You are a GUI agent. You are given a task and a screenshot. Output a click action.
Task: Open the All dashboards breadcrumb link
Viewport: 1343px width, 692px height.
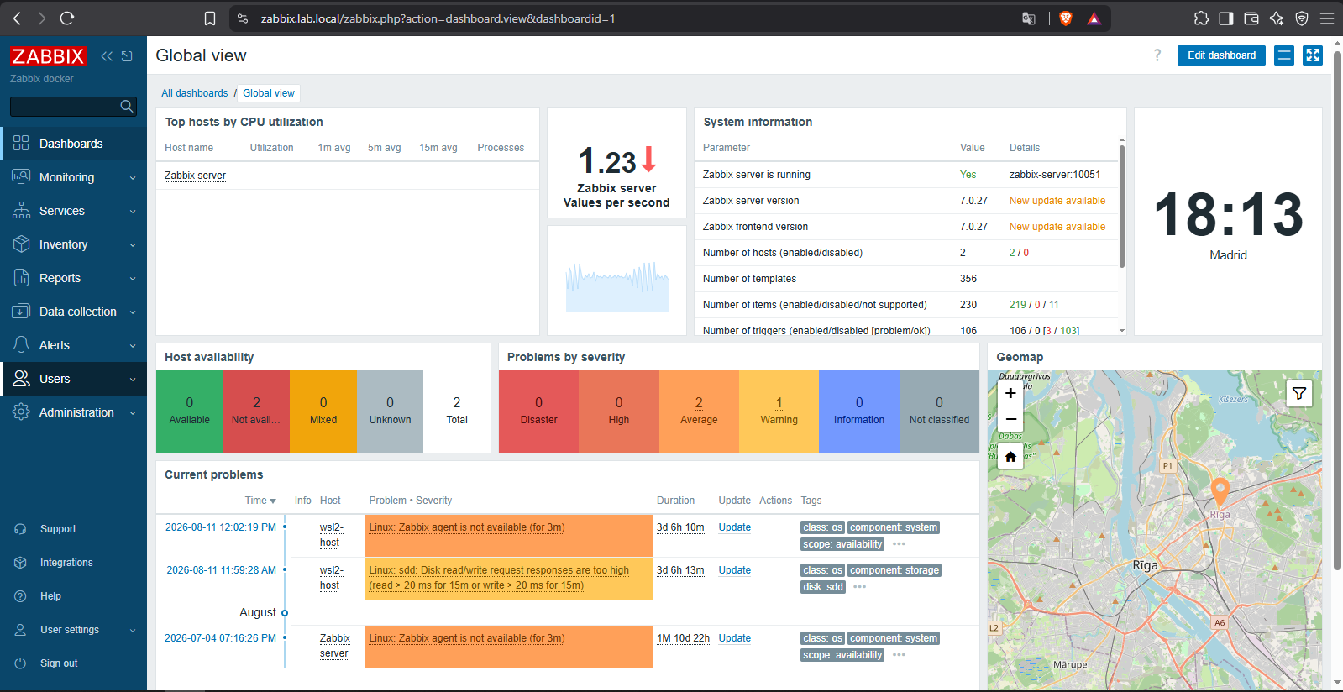[x=195, y=93]
